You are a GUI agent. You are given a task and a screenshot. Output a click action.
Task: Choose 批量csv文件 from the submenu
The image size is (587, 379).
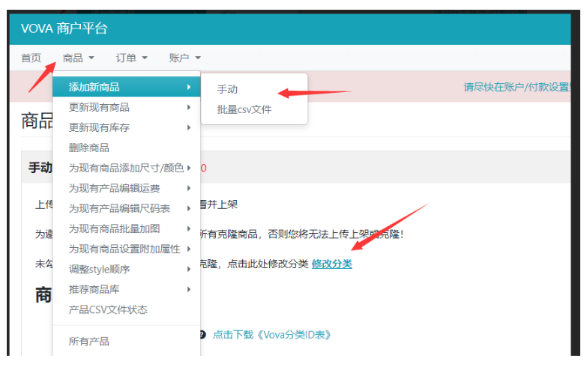point(244,109)
